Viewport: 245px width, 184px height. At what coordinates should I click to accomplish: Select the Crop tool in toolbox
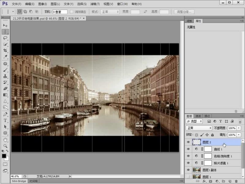(5, 51)
